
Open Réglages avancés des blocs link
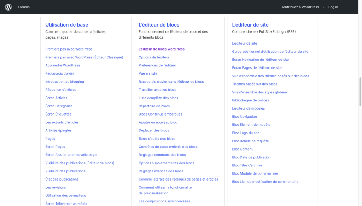click(161, 171)
